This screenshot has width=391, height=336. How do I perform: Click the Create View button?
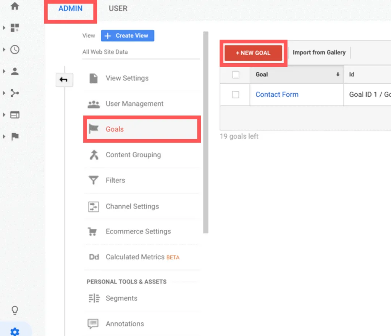point(128,36)
